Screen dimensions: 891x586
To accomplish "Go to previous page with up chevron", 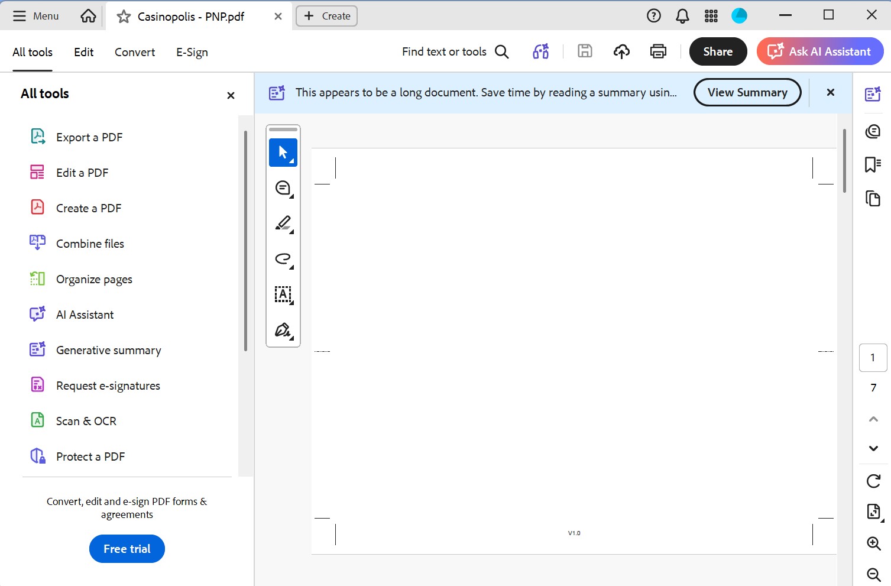I will 873,419.
